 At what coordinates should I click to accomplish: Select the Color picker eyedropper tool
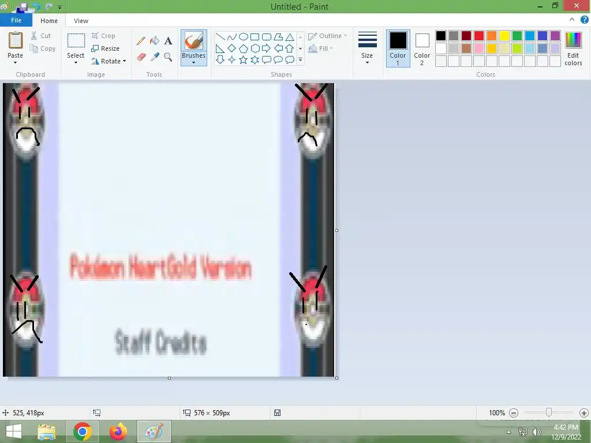155,57
